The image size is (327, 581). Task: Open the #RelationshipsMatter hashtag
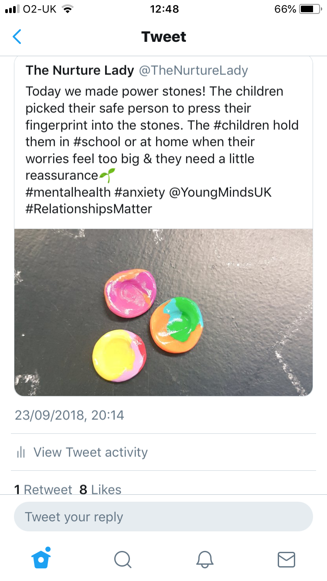pos(89,209)
